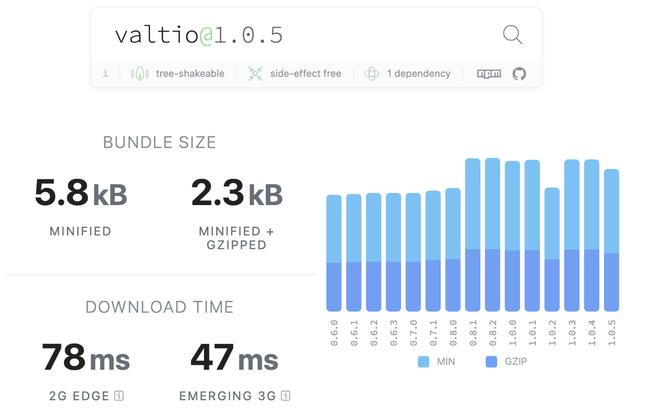Click the BUNDLE SIZE heading

(x=160, y=142)
